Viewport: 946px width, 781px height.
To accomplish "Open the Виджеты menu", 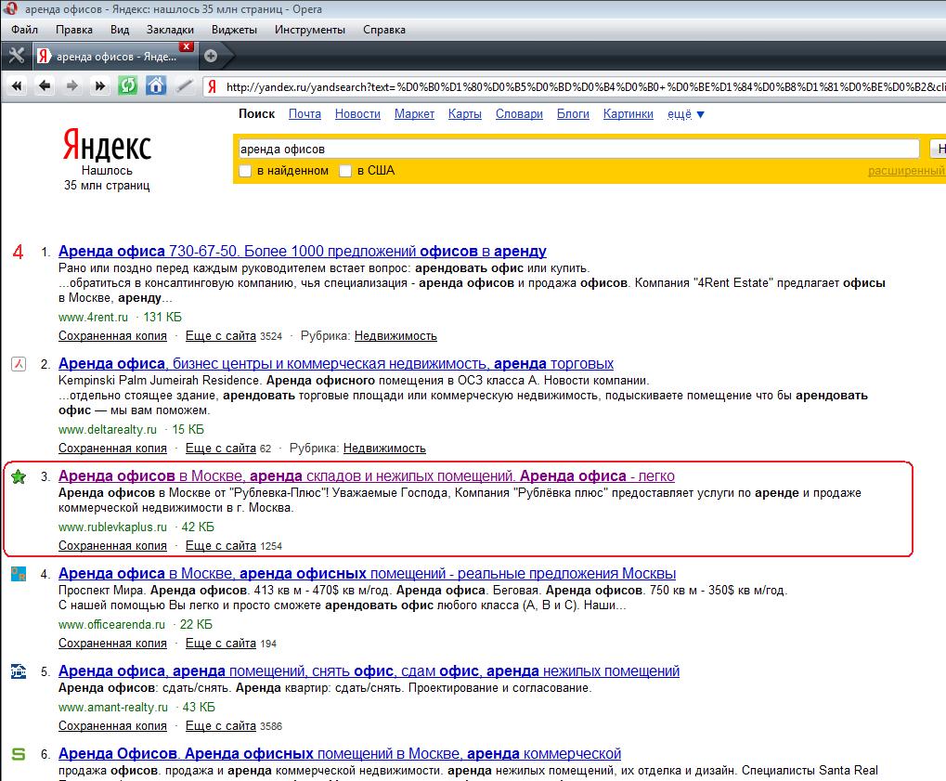I will point(234,30).
